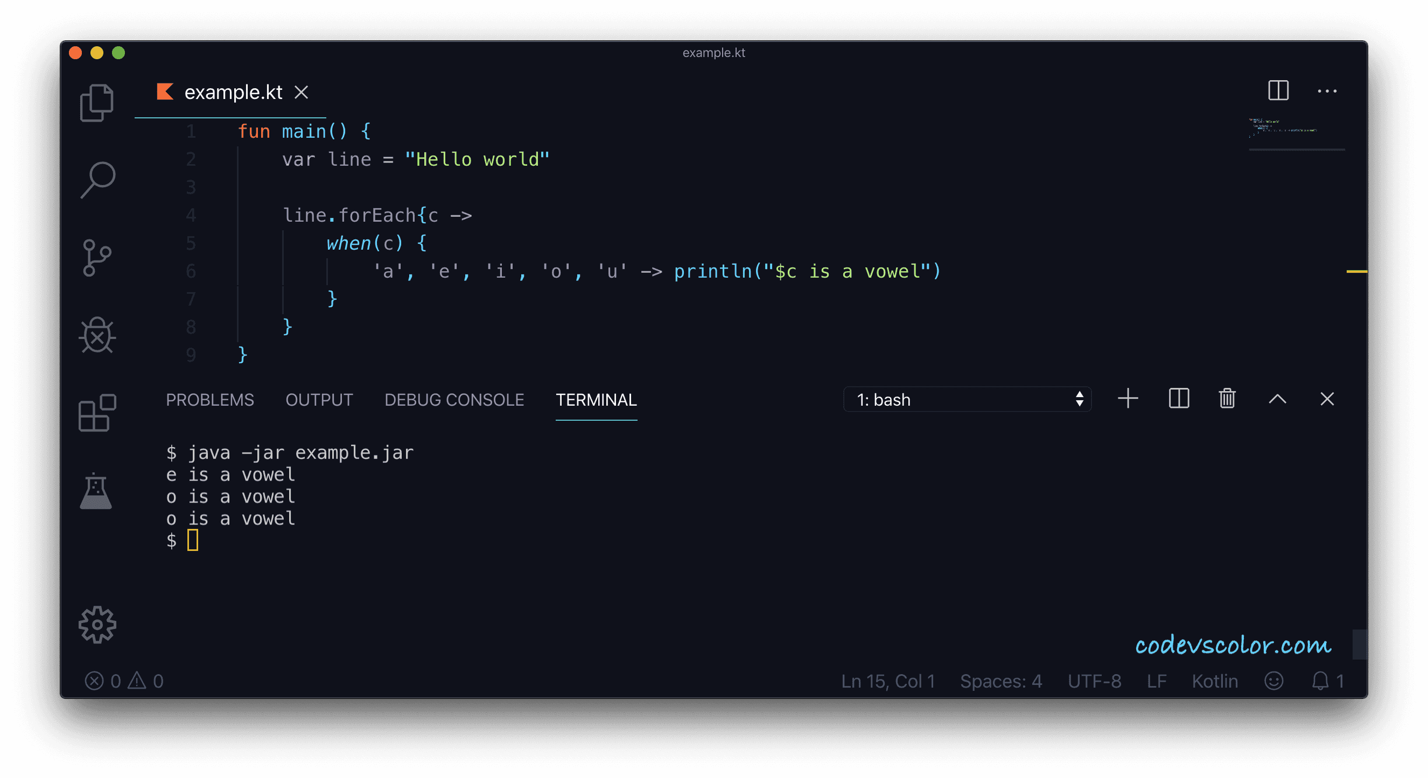Open the 1: bash terminal selector dropdown
The width and height of the screenshot is (1428, 778).
967,399
